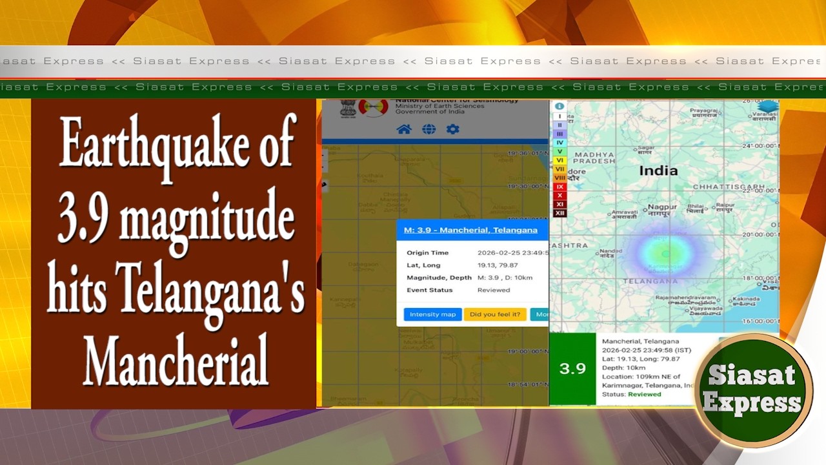Click the green 3.9 magnitude box
The width and height of the screenshot is (826, 465).
[x=572, y=369]
